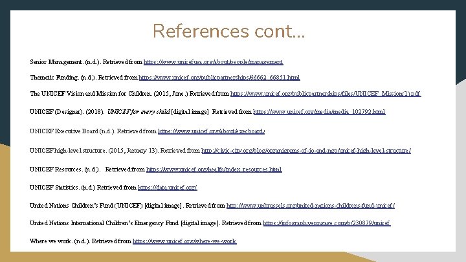Click 'United Nations Children's Fund (UNICEF)' text

(x=86, y=205)
